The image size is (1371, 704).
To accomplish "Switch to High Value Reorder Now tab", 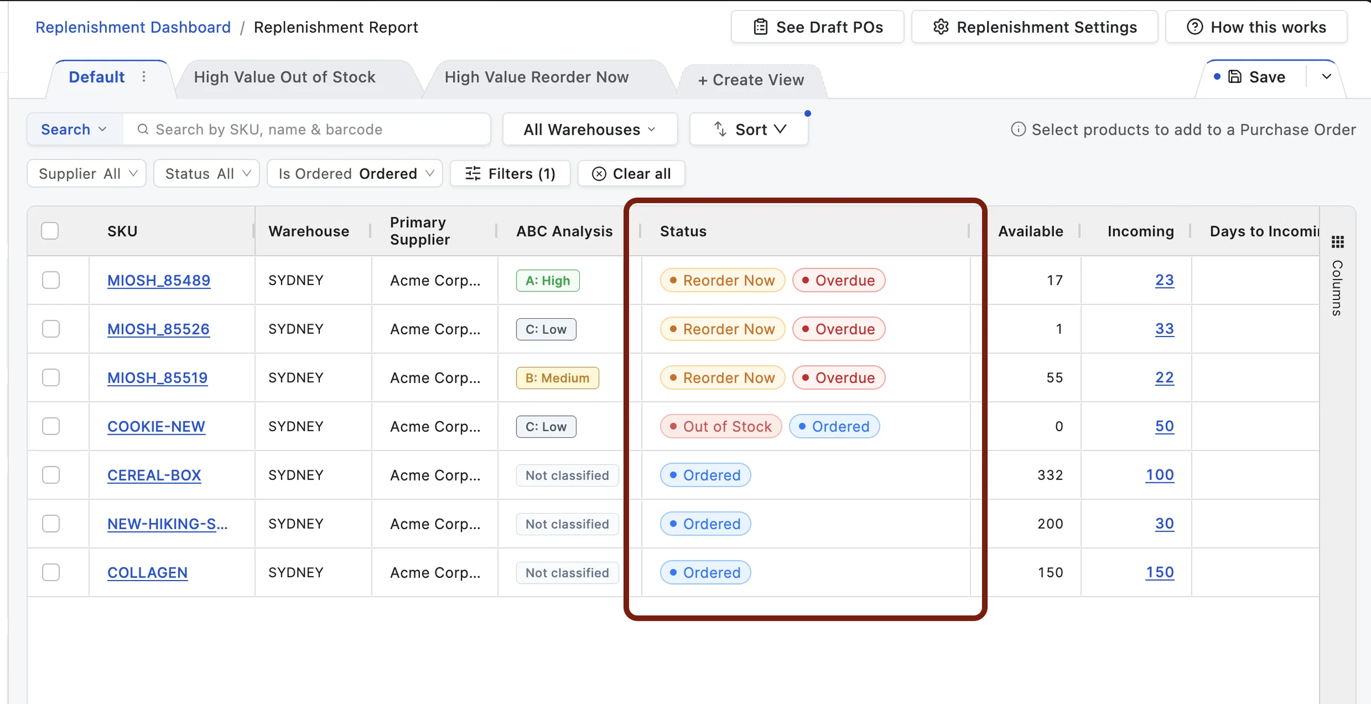I will coord(536,77).
